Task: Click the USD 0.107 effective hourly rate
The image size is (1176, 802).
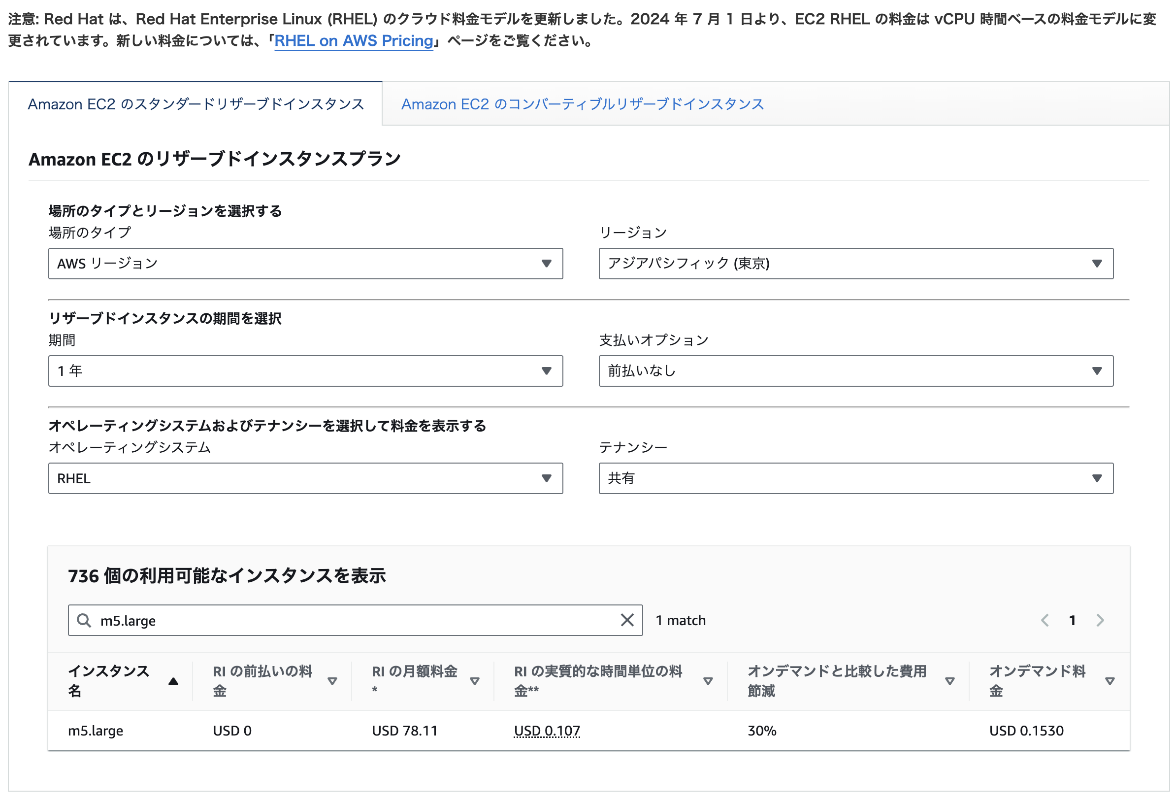Action: point(547,731)
